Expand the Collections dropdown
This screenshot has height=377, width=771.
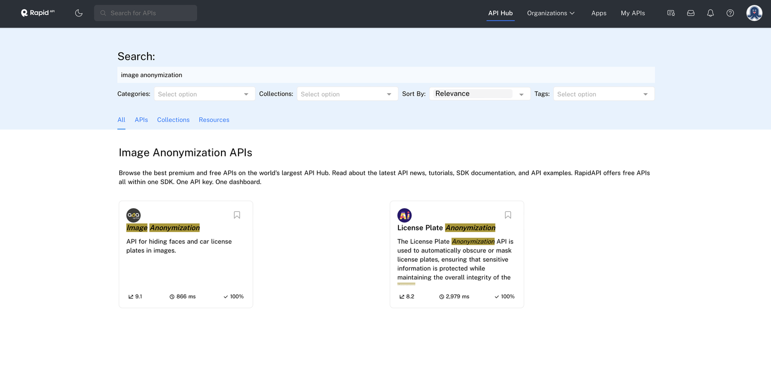point(347,94)
